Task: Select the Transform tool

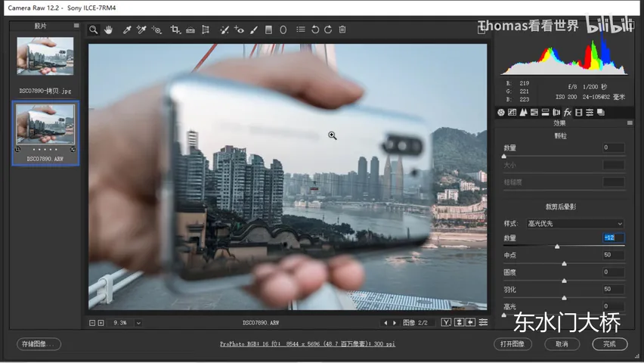Action: tap(206, 29)
